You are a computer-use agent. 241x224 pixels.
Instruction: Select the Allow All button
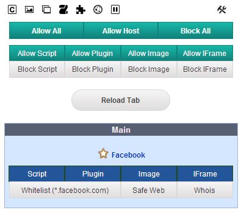pyautogui.click(x=46, y=30)
